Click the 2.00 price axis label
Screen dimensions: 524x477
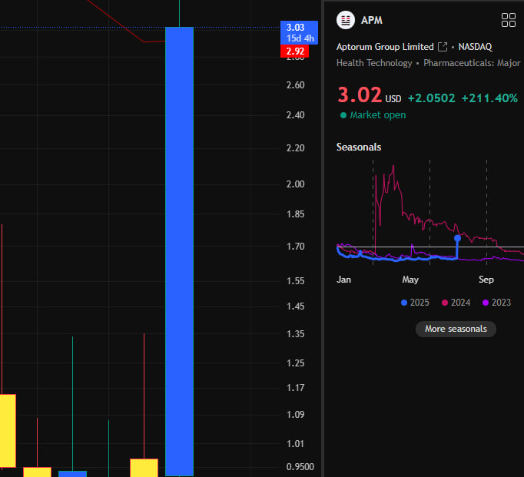click(295, 184)
